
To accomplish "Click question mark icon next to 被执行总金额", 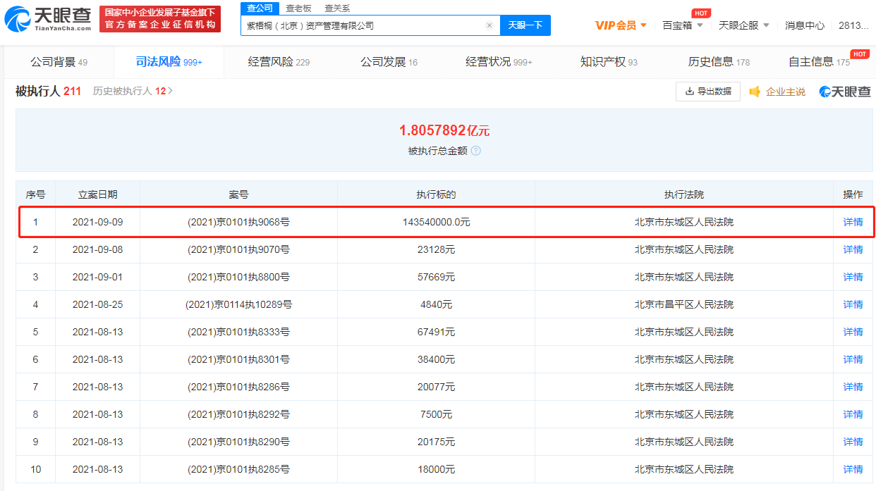I will coord(475,151).
